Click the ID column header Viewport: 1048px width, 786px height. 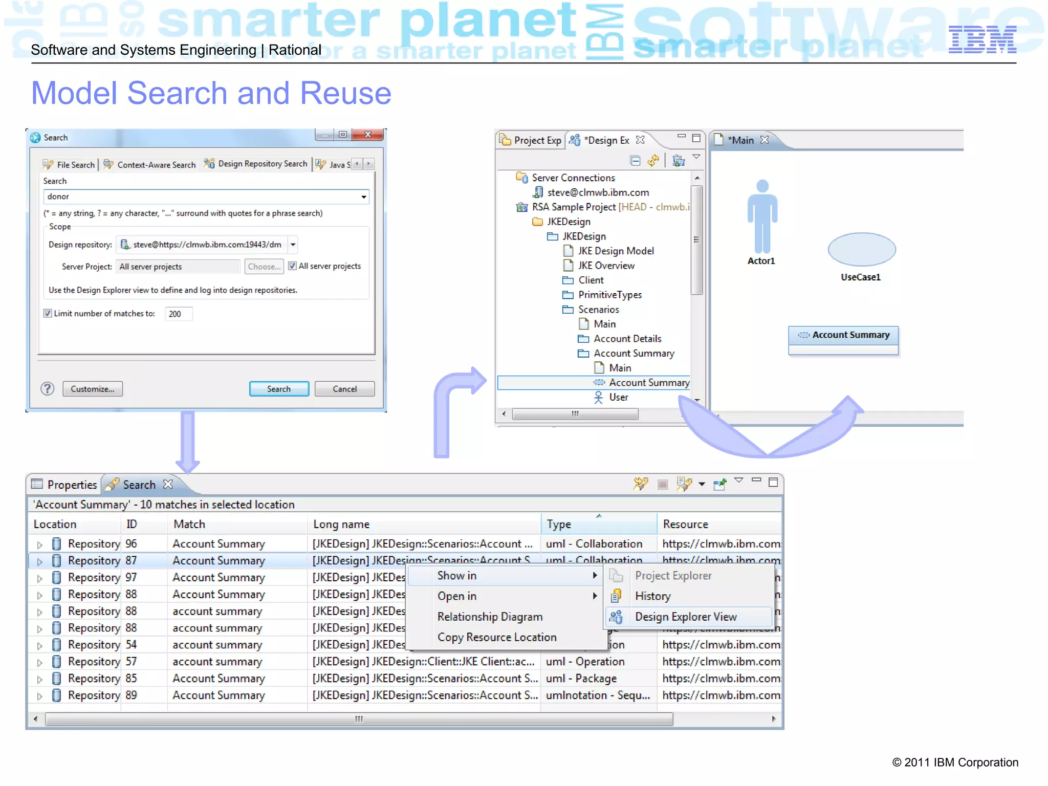click(144, 524)
